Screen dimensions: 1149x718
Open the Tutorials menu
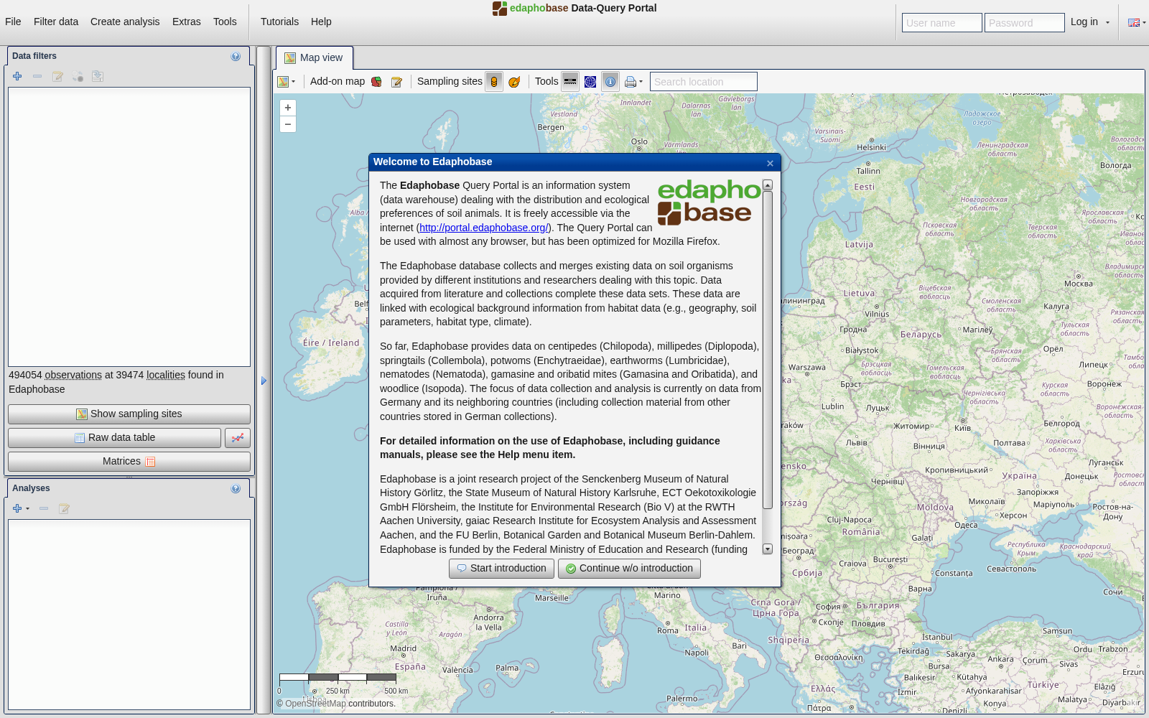click(279, 22)
